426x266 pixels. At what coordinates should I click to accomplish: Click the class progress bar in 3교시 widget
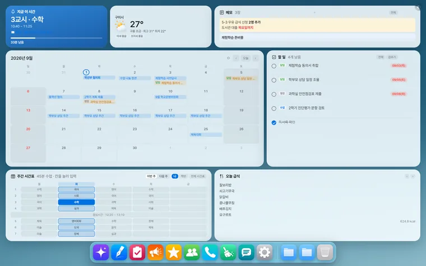point(57,38)
